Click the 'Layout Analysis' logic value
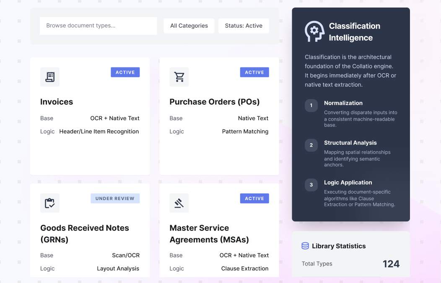The width and height of the screenshot is (441, 283). click(x=118, y=268)
